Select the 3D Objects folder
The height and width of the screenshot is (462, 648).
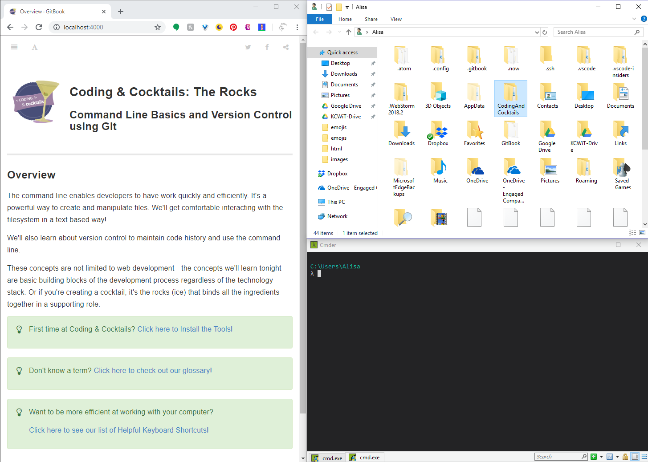(x=438, y=96)
